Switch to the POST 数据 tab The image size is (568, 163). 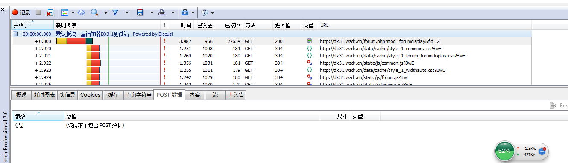pos(169,94)
